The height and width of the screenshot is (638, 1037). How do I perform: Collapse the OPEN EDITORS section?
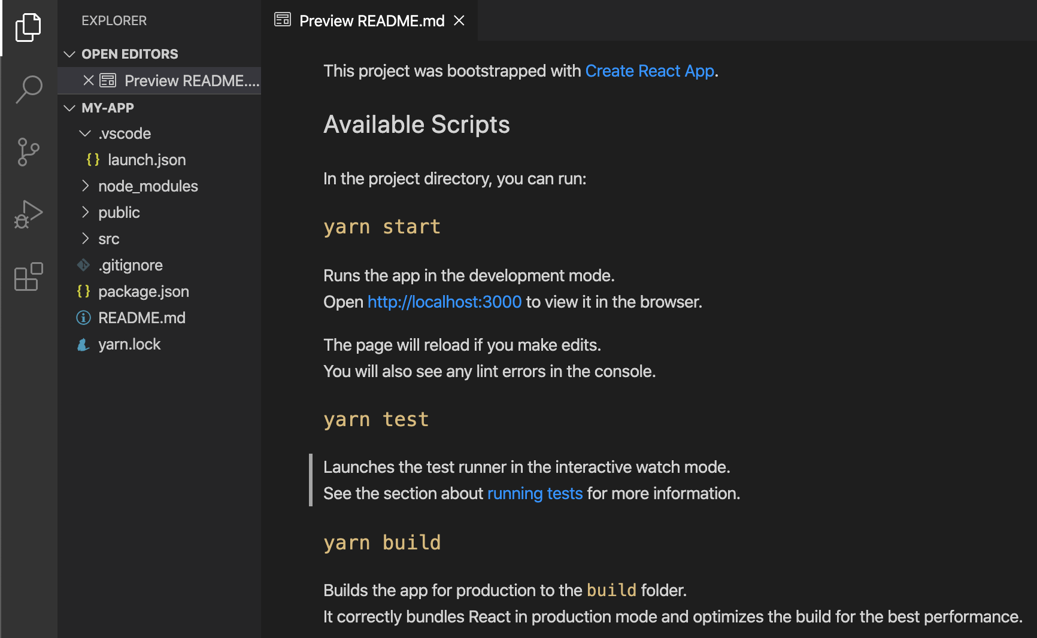point(69,53)
